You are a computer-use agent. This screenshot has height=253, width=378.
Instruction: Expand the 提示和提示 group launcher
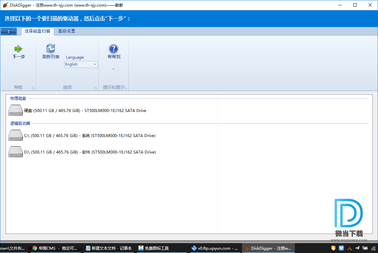(126, 88)
